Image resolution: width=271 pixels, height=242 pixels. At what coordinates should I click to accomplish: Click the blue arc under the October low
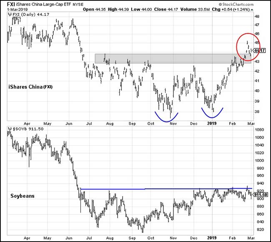click(x=166, y=118)
